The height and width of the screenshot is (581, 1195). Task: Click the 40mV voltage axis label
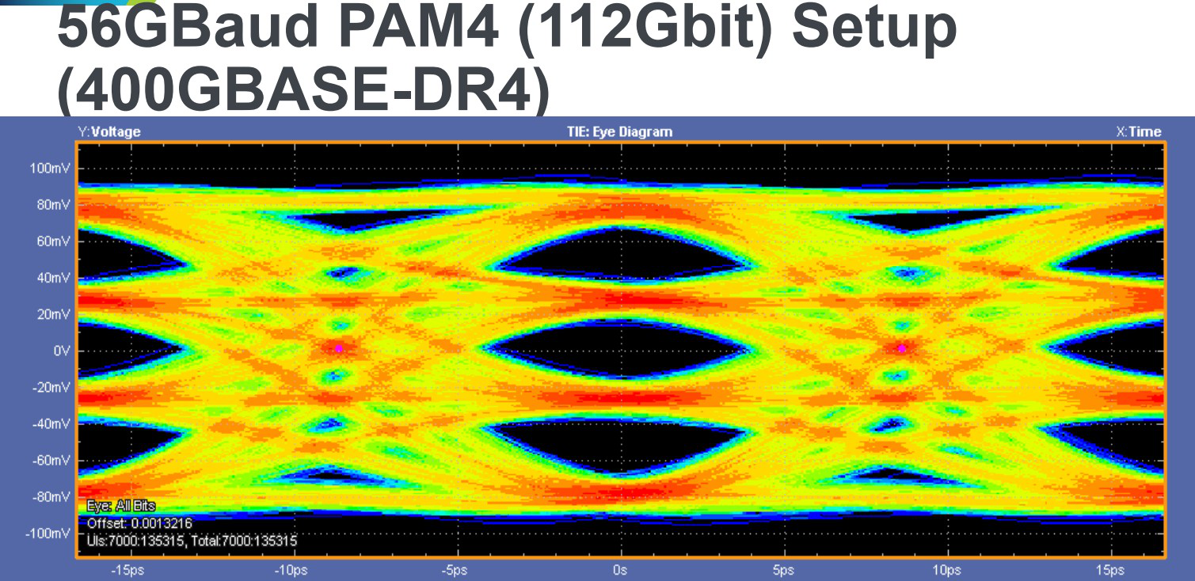pyautogui.click(x=54, y=278)
